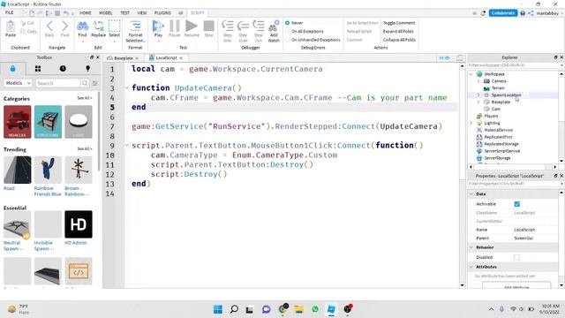Viewport: 565px width, 318px height.
Task: Click the Toolbox search magnifier icon
Action: [x=85, y=83]
